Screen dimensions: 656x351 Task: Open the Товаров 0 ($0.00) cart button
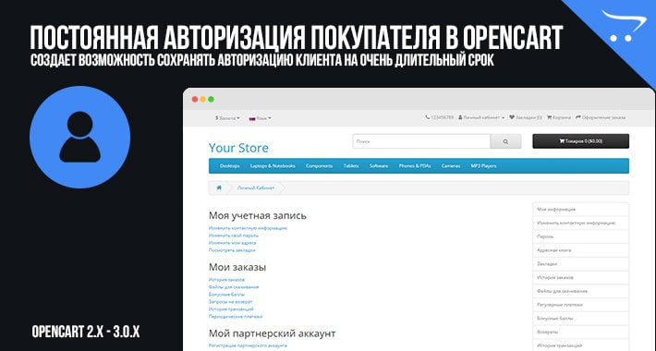[580, 141]
